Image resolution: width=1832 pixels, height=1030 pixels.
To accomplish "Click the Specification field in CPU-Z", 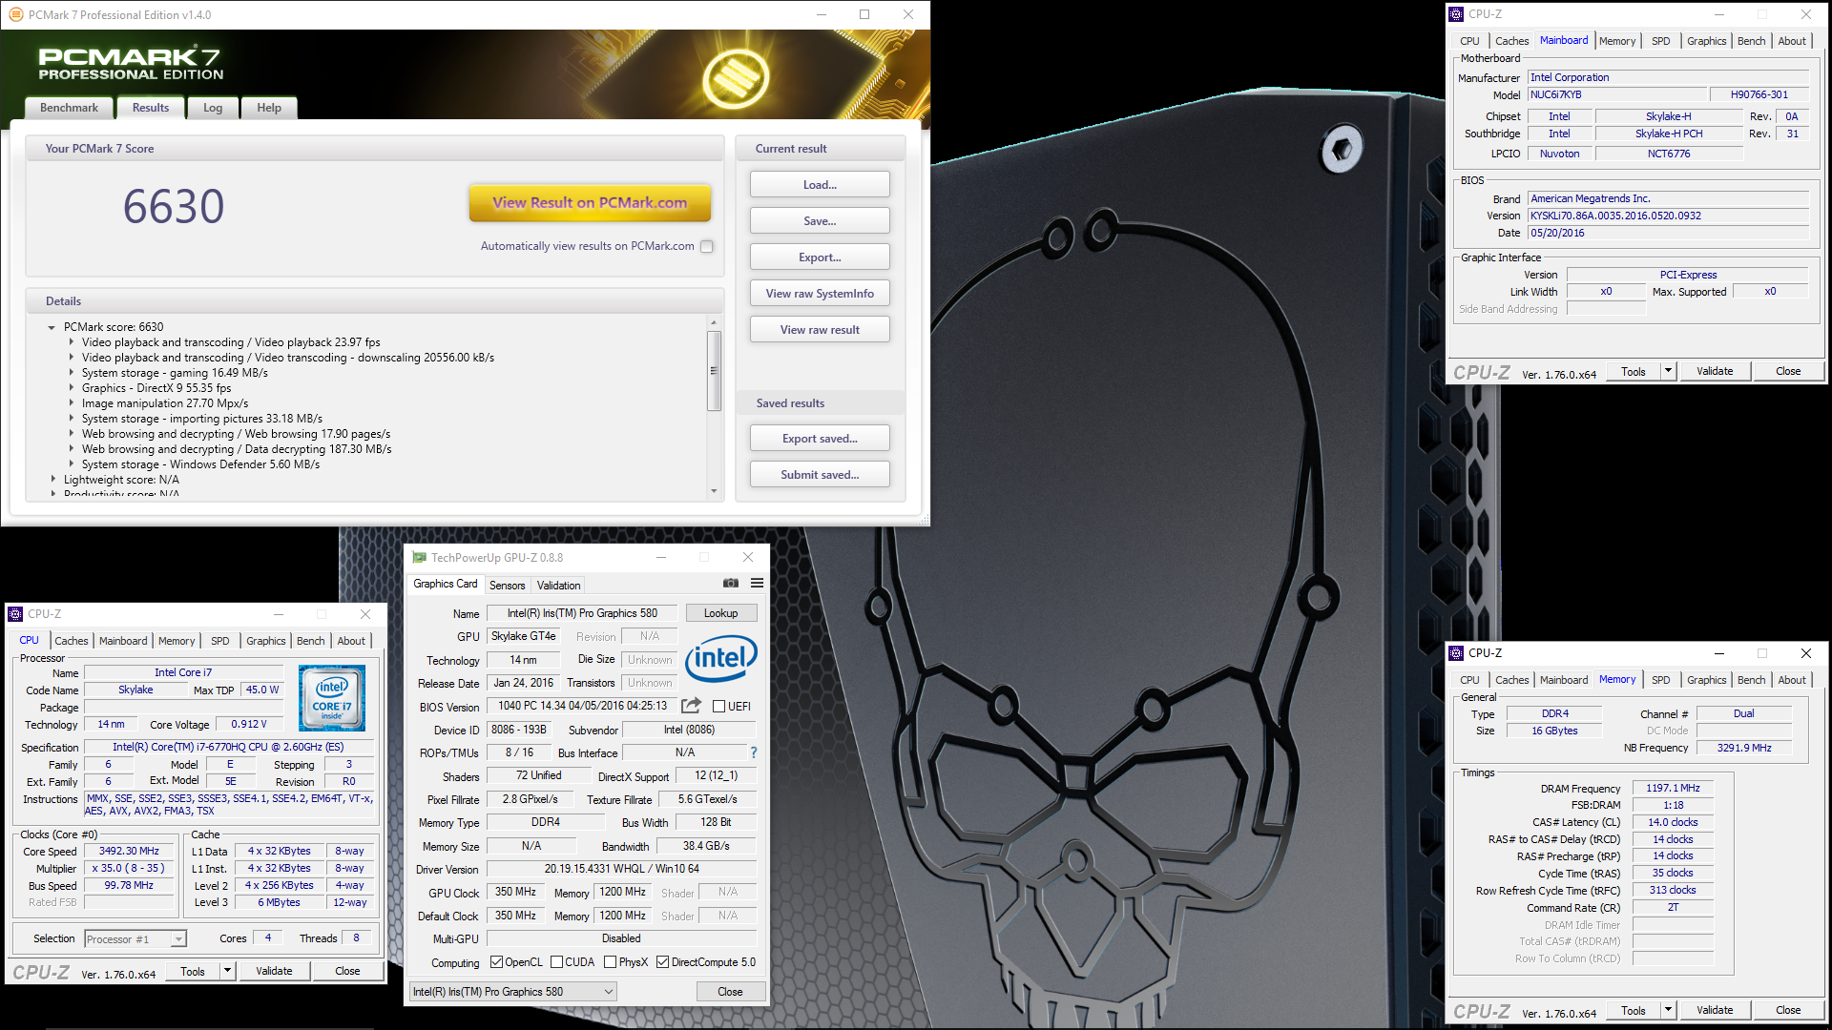I will [x=229, y=747].
